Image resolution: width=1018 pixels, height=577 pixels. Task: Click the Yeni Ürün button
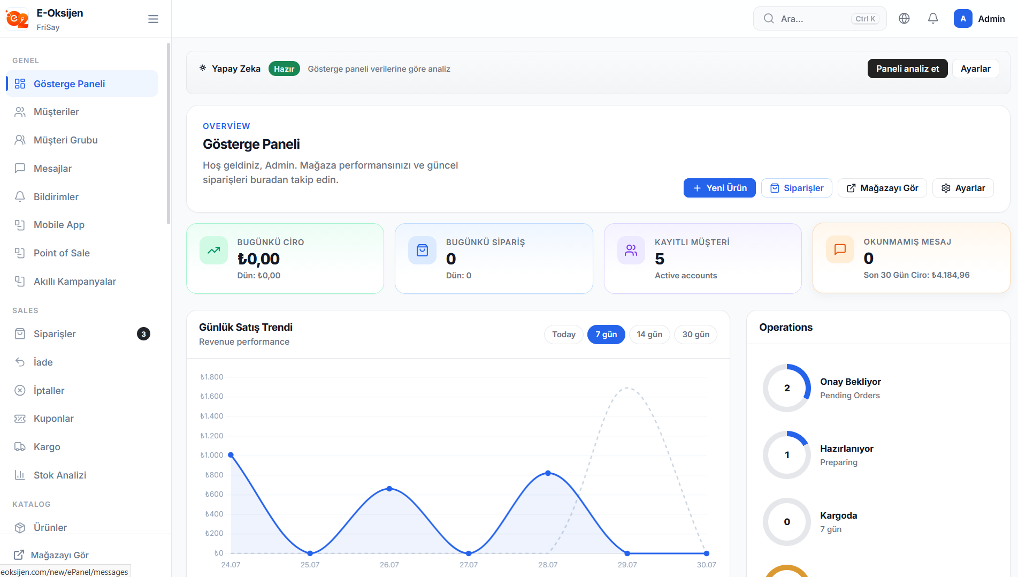pyautogui.click(x=720, y=188)
